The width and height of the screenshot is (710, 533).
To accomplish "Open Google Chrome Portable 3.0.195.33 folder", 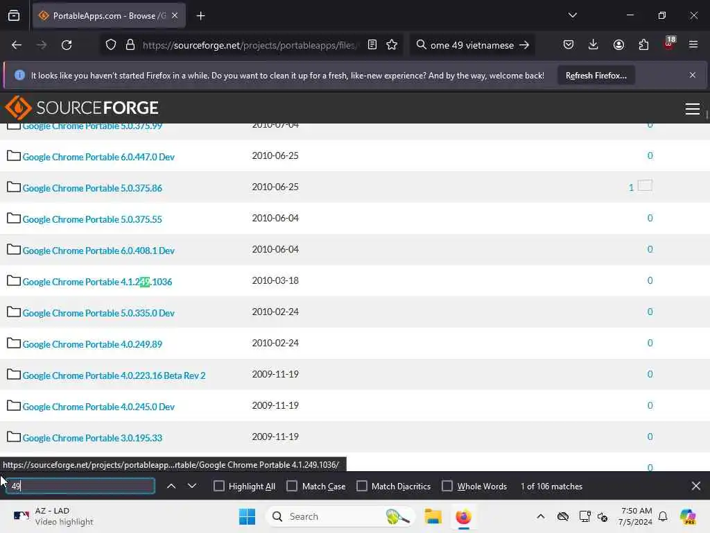I will [x=92, y=439].
